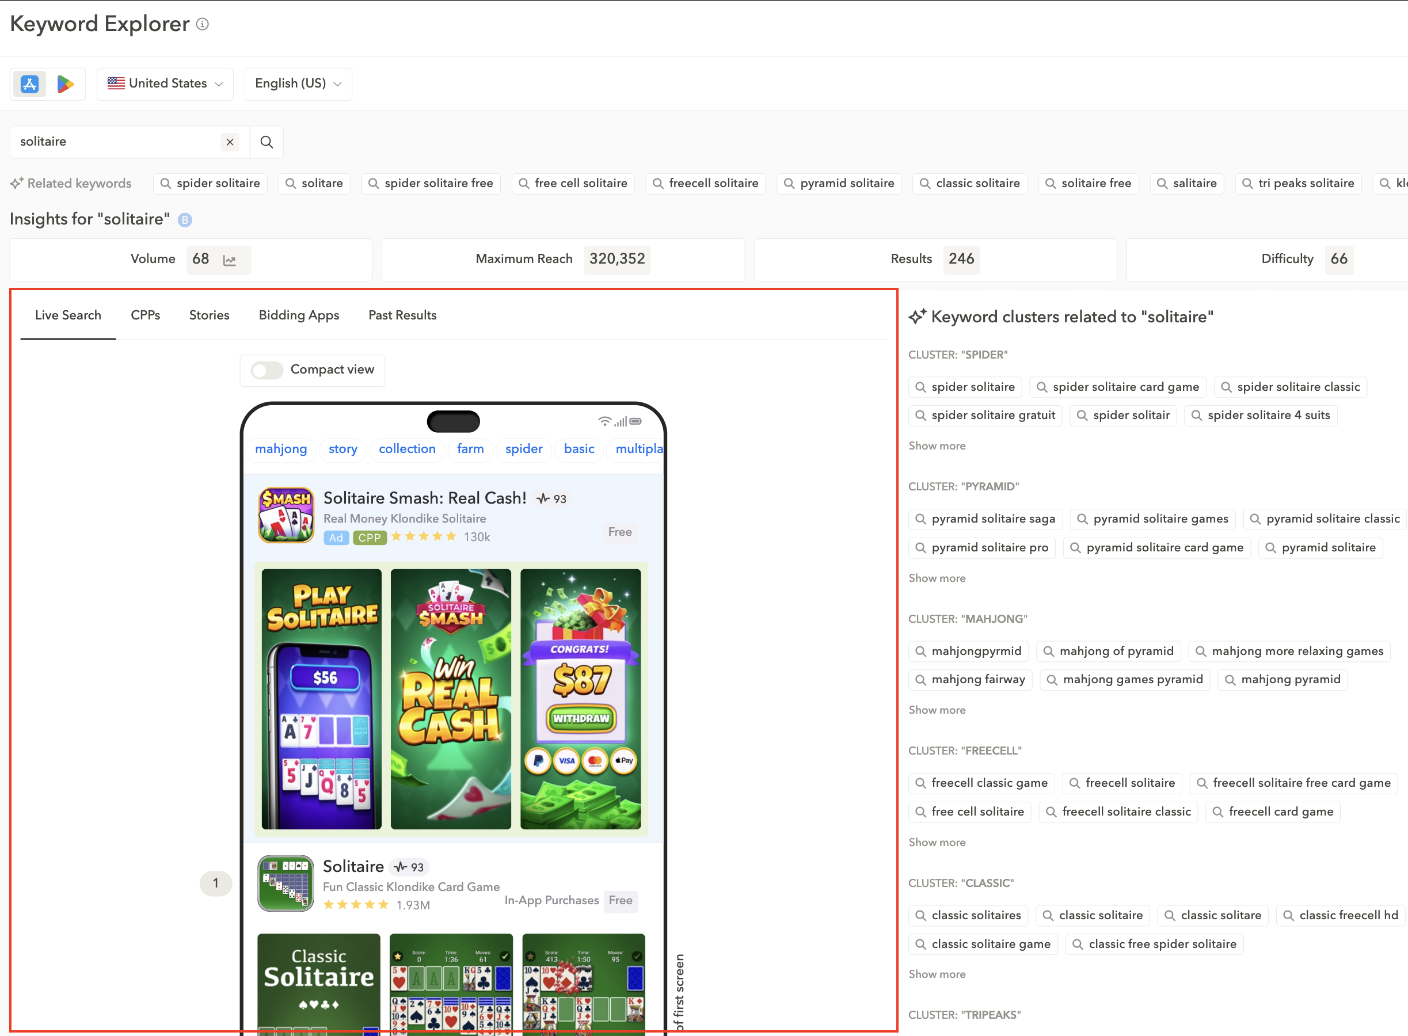Click Free button for Solitaire Smash
1408x1036 pixels.
click(619, 532)
